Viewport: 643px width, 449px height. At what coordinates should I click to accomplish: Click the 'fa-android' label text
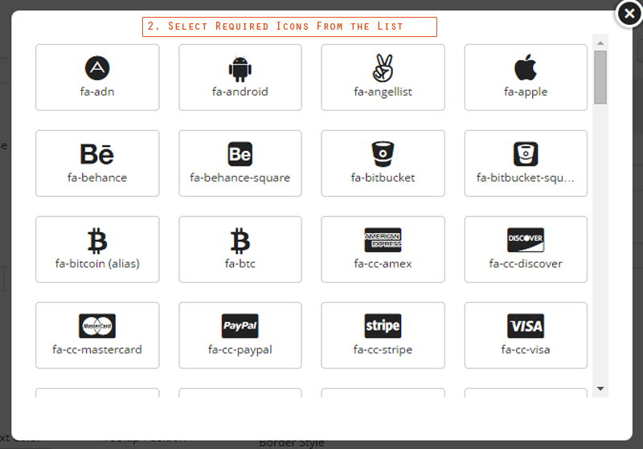tap(240, 92)
